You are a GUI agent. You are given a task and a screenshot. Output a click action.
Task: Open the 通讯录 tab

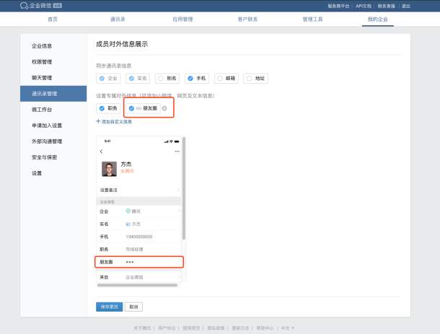click(x=118, y=19)
